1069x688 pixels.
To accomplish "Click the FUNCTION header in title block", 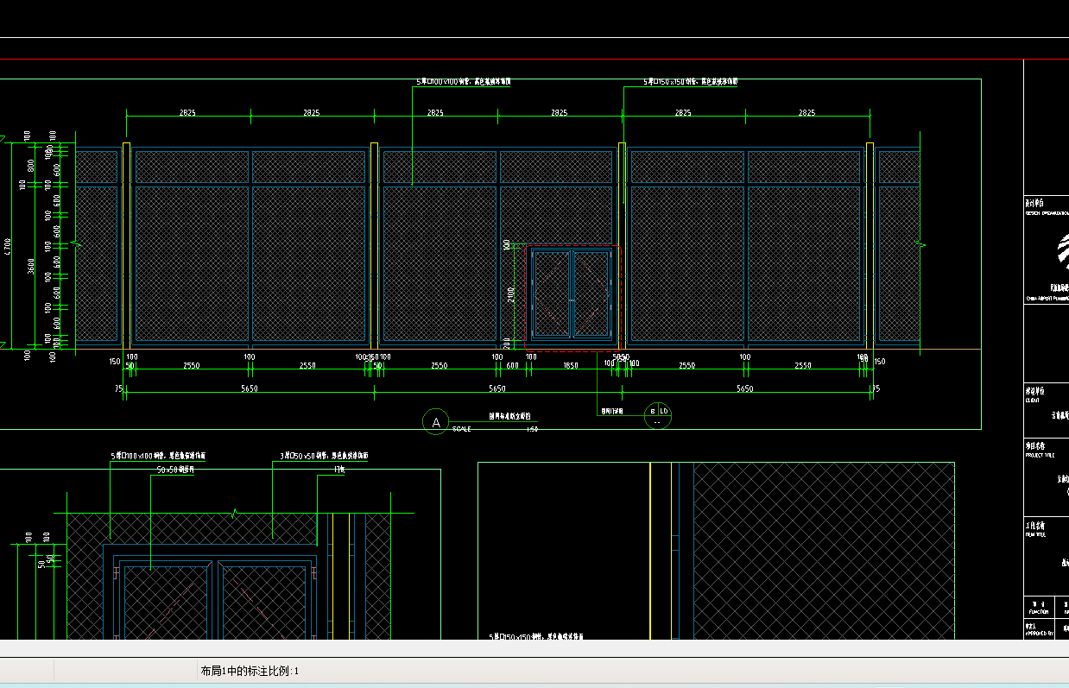I will (1039, 612).
